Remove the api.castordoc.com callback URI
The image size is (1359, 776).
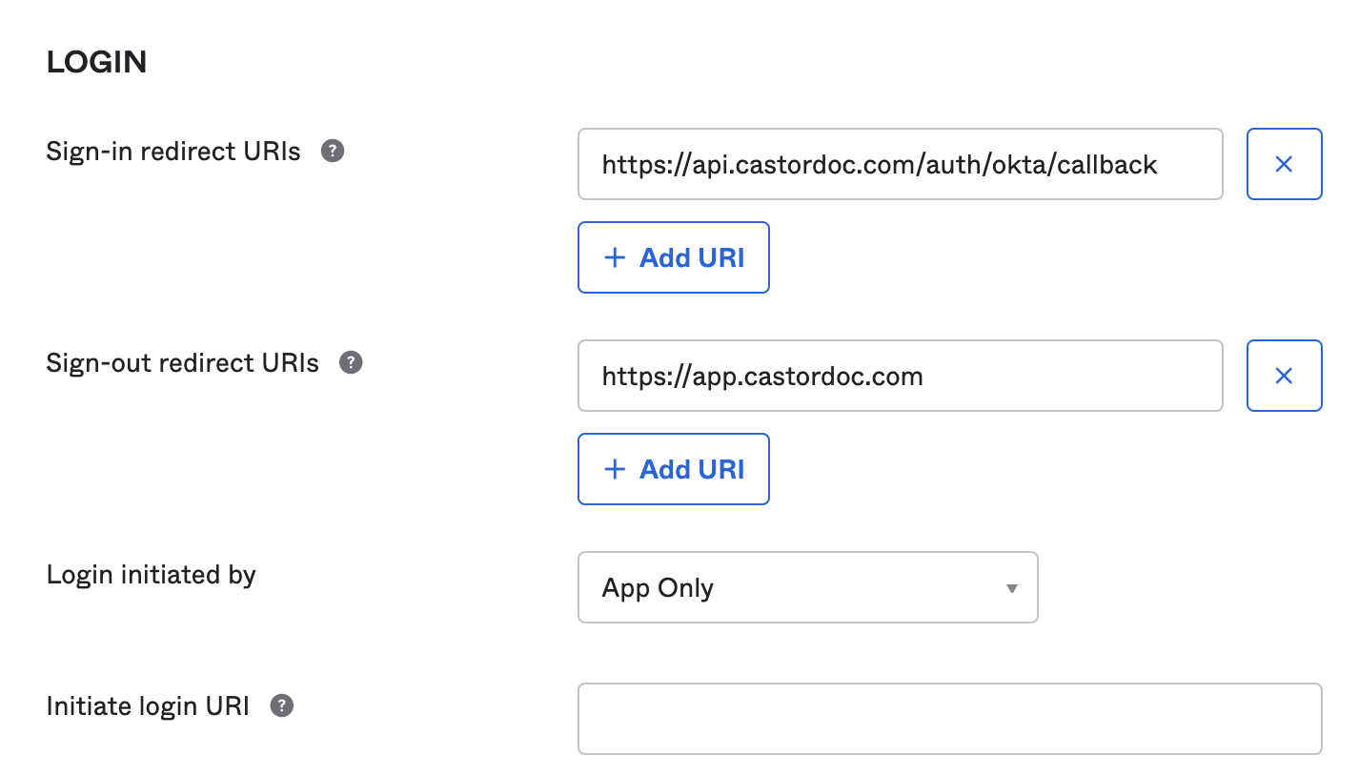1284,164
